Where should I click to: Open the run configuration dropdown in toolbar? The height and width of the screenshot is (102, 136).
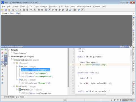coord(50,10)
